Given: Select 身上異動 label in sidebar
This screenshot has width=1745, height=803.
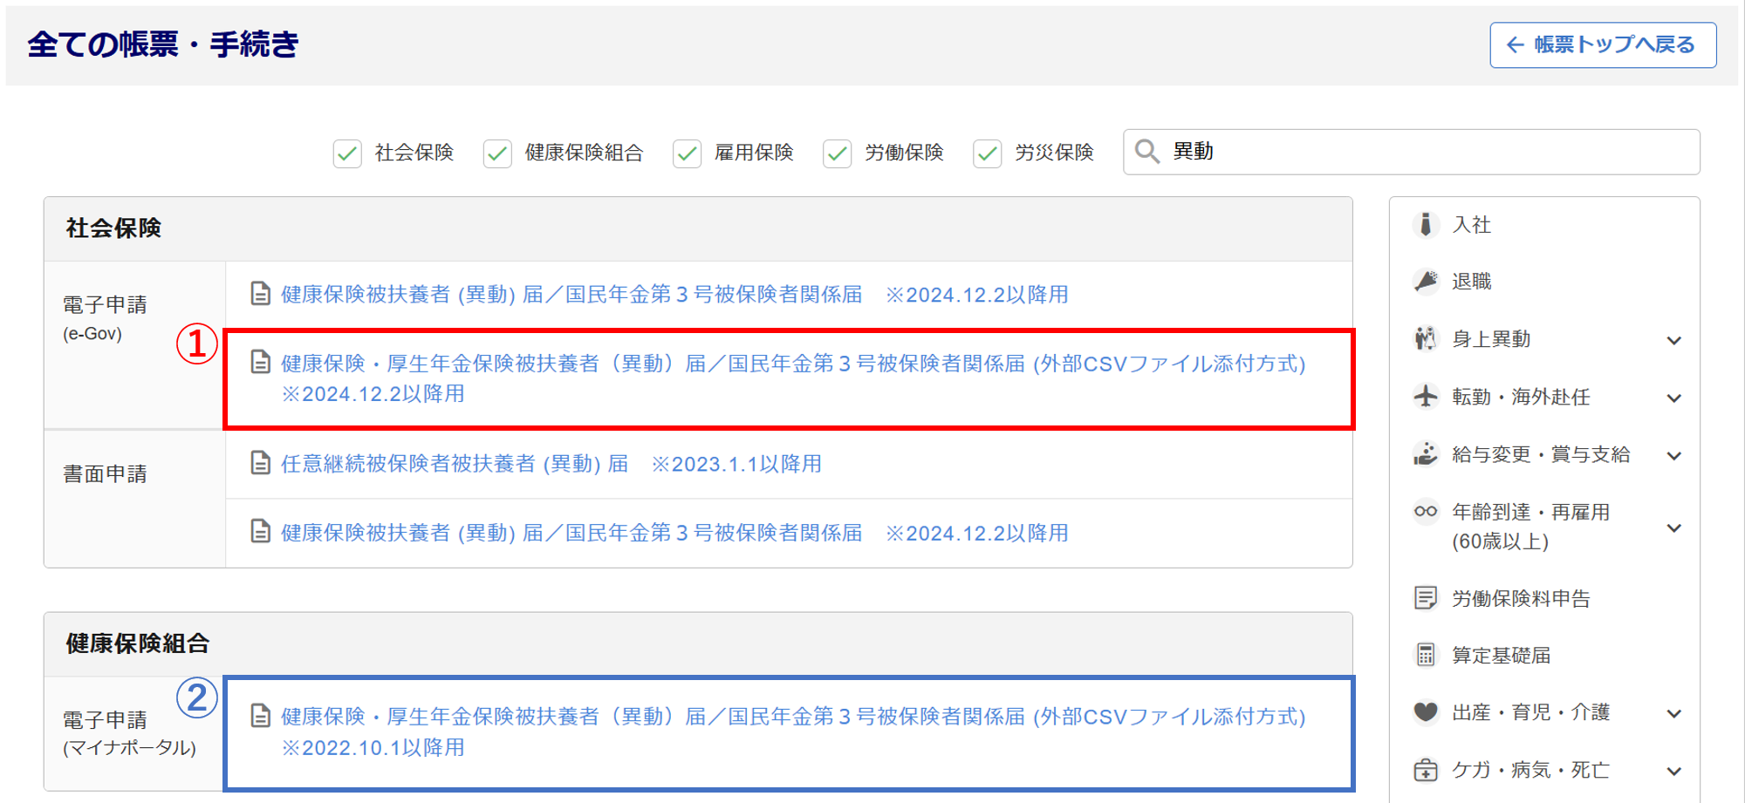Looking at the screenshot, I should 1491,338.
